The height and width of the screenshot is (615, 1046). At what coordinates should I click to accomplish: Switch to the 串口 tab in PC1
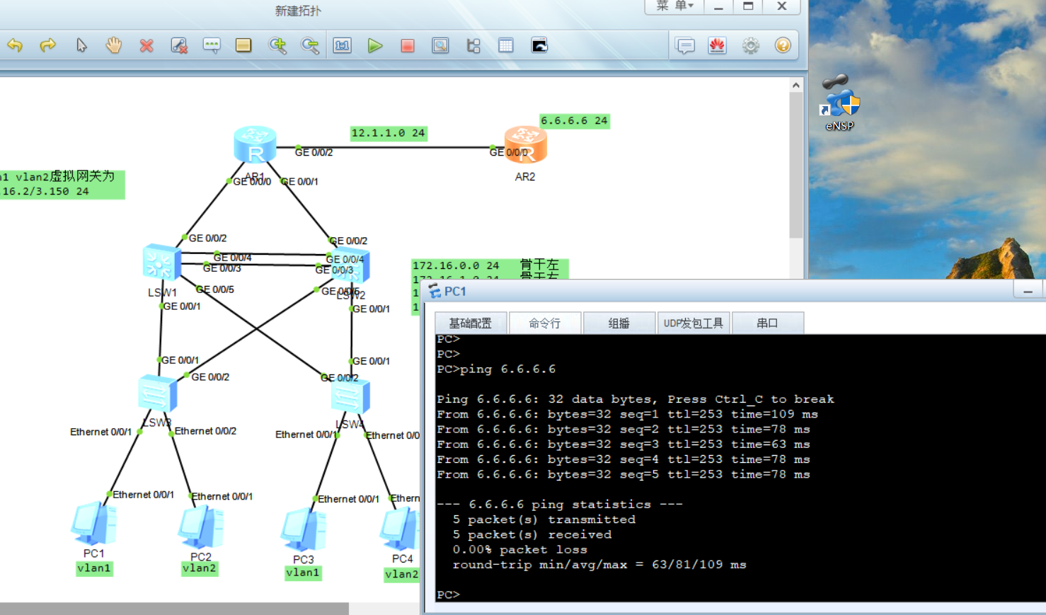pos(768,323)
